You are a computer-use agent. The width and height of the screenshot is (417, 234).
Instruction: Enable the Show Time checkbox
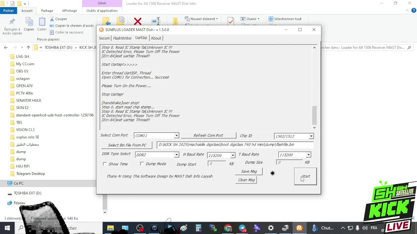105,164
